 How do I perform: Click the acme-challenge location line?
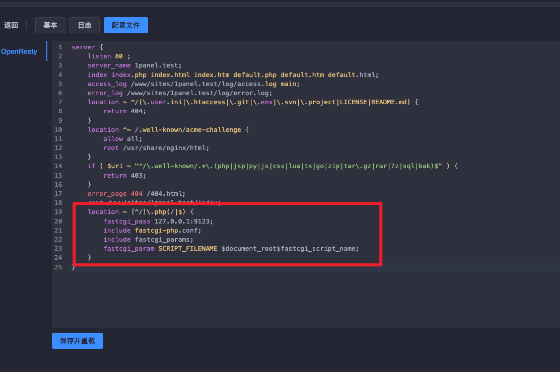click(168, 129)
